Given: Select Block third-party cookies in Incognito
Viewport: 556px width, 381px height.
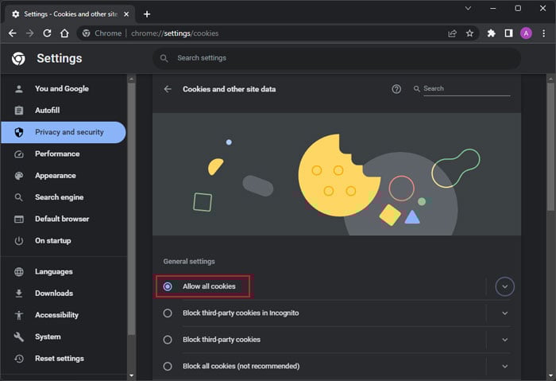Looking at the screenshot, I should point(168,313).
